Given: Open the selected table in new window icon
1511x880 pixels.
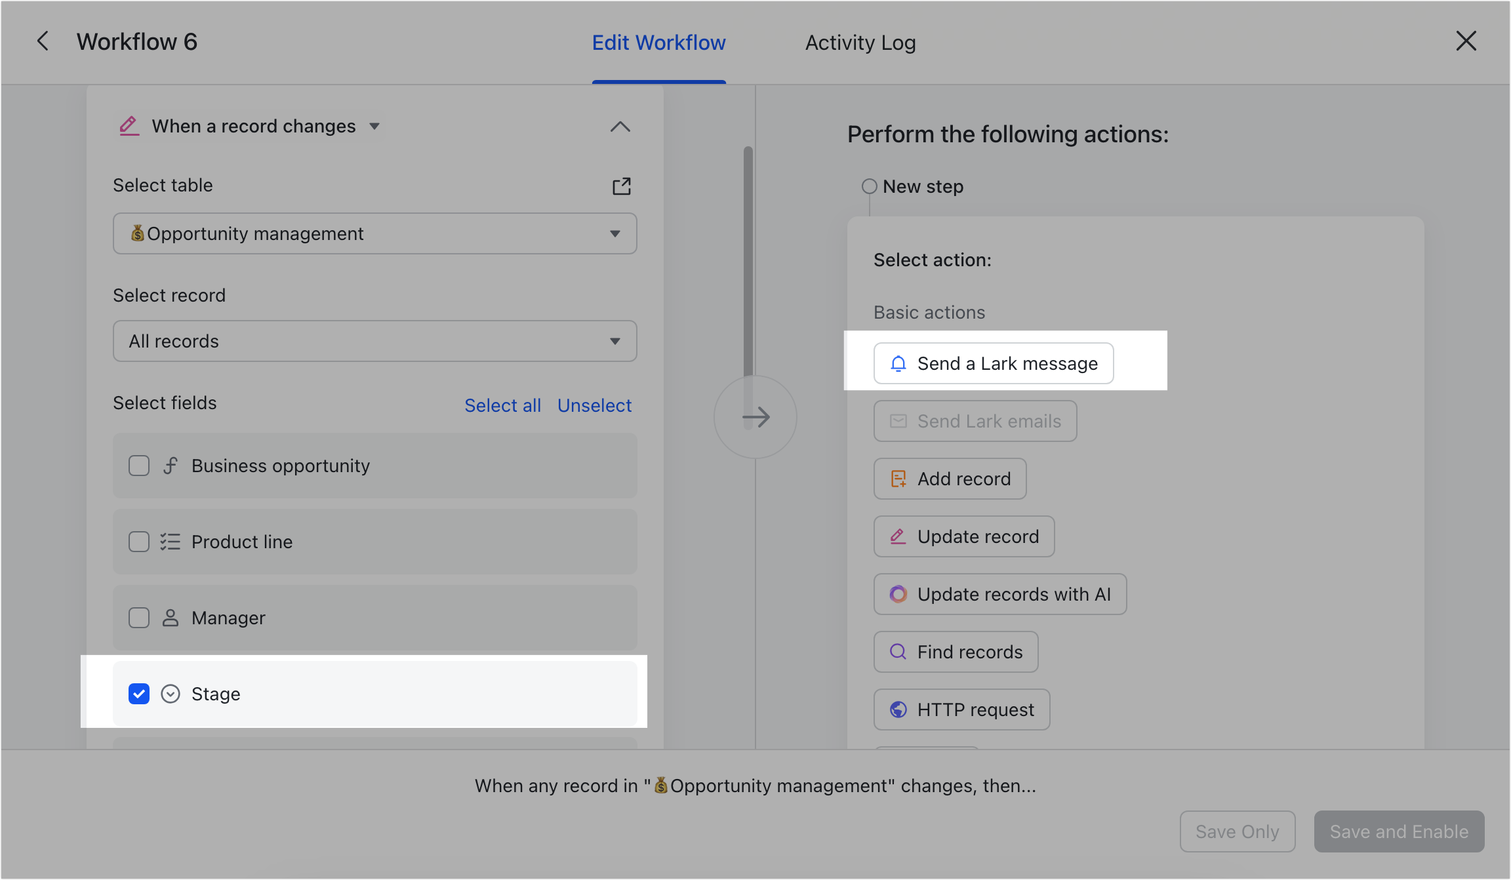Looking at the screenshot, I should [x=621, y=186].
